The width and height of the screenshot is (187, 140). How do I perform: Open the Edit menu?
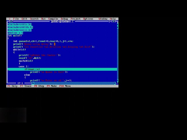pyautogui.click(x=24, y=19)
